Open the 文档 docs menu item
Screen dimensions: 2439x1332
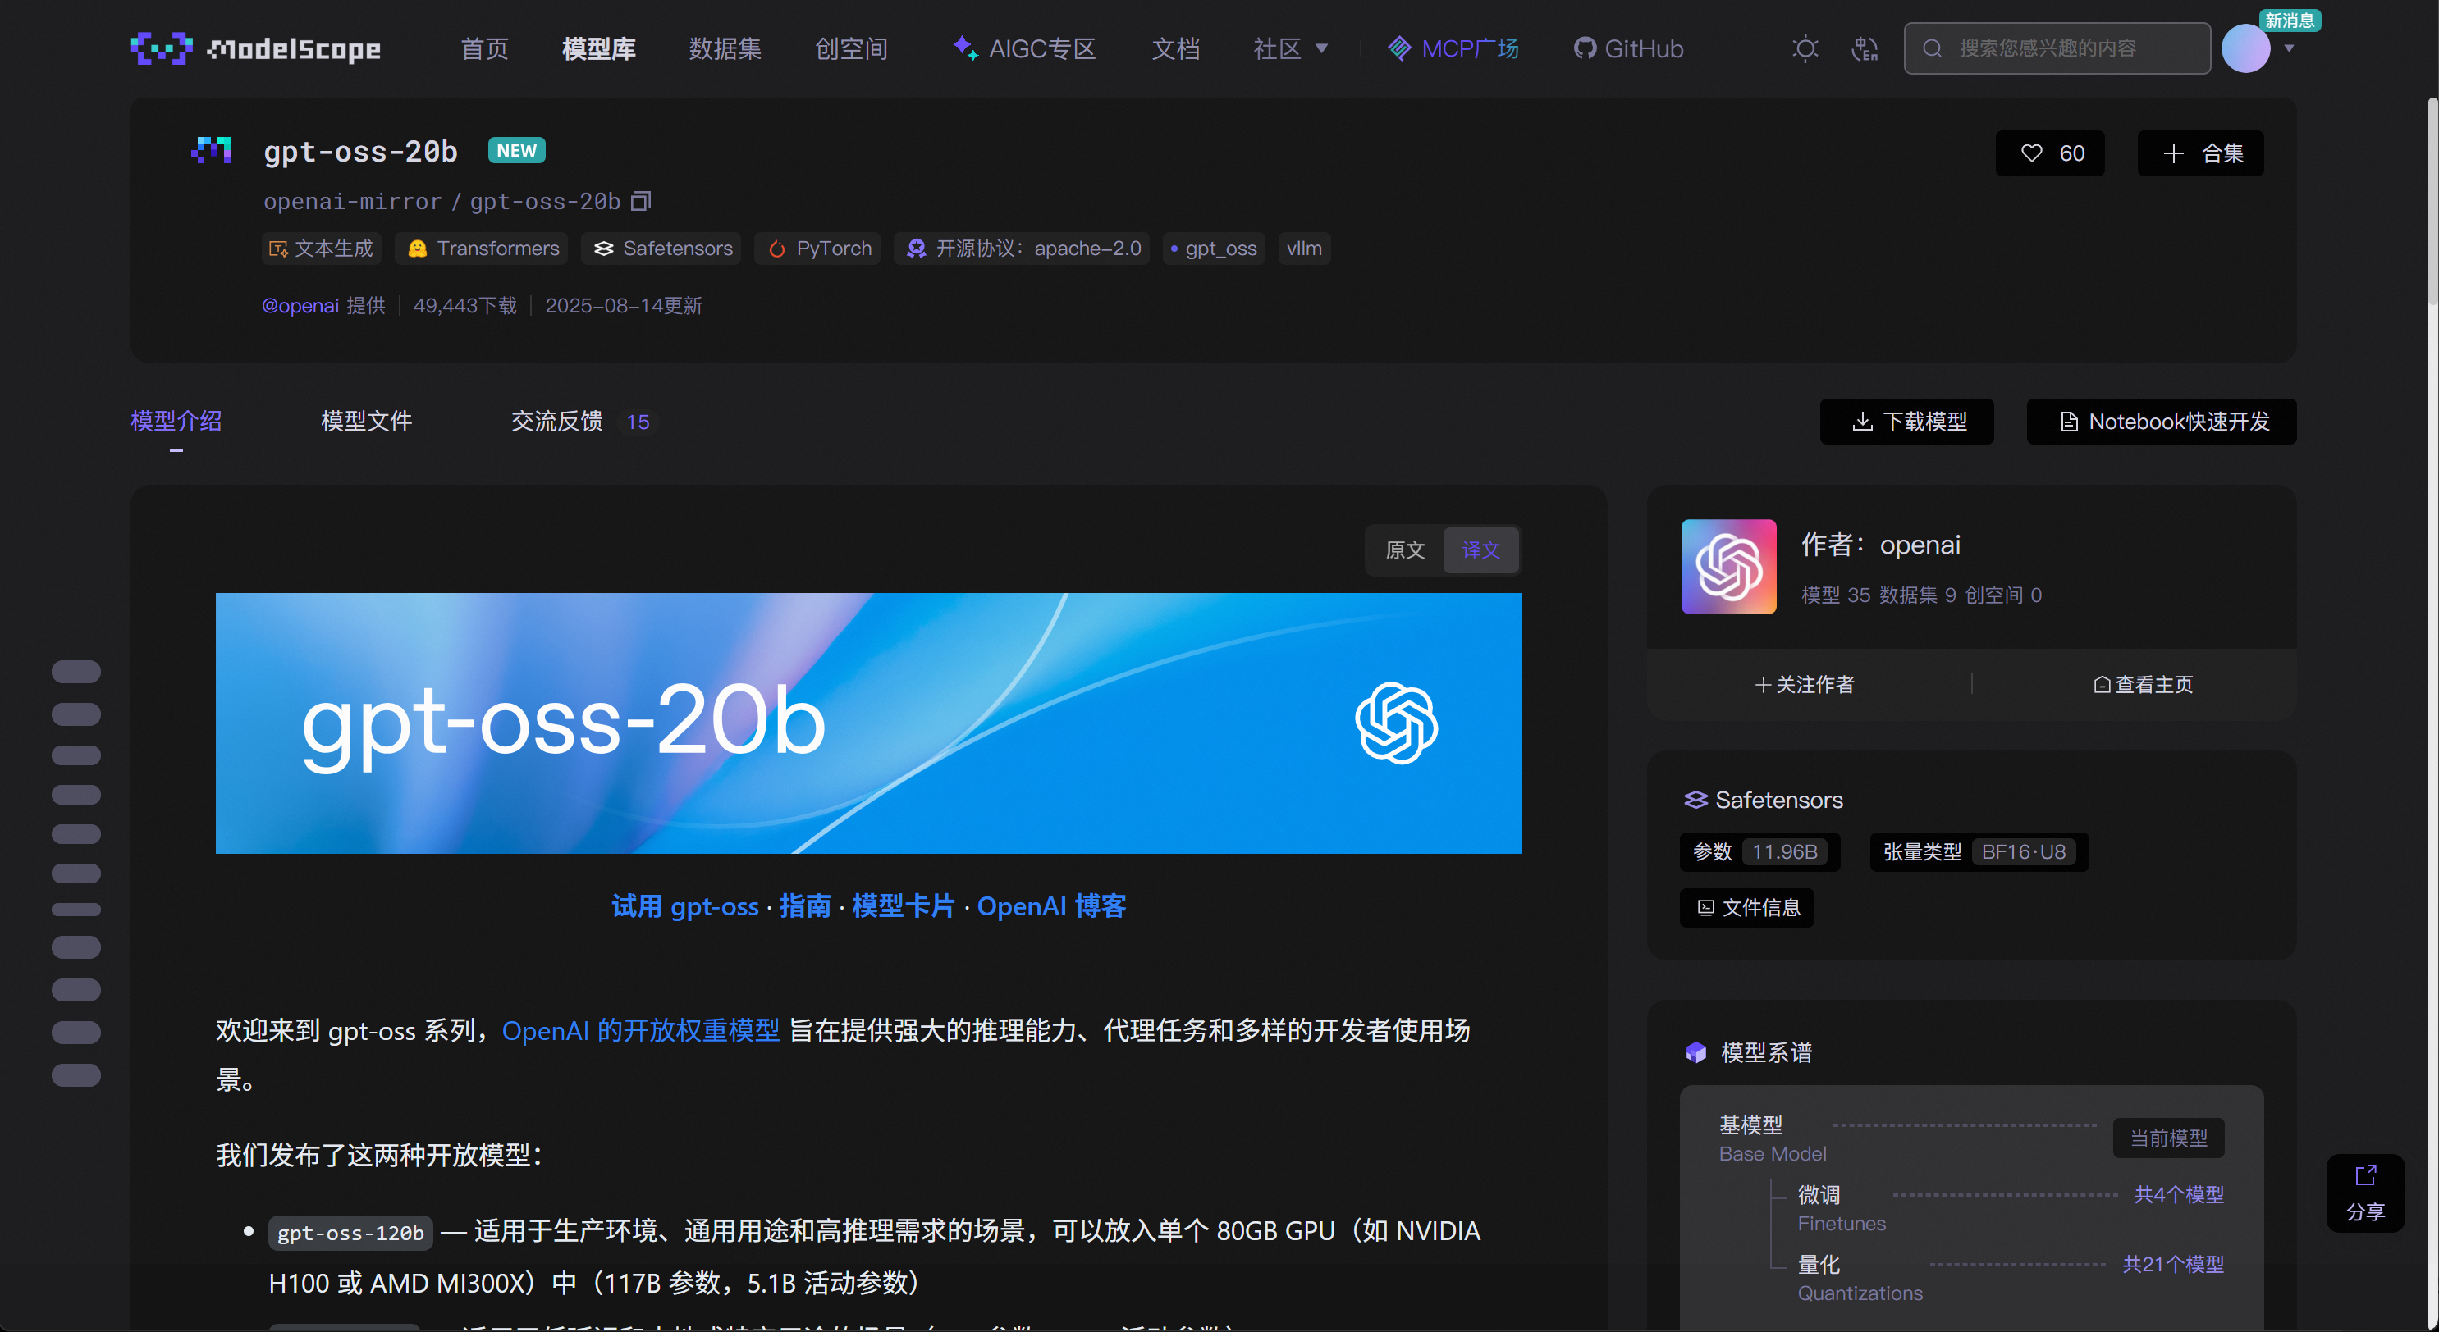pyautogui.click(x=1175, y=48)
